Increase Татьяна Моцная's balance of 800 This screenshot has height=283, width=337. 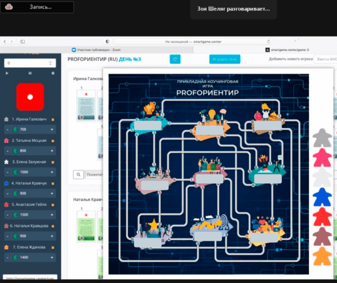tap(52, 151)
